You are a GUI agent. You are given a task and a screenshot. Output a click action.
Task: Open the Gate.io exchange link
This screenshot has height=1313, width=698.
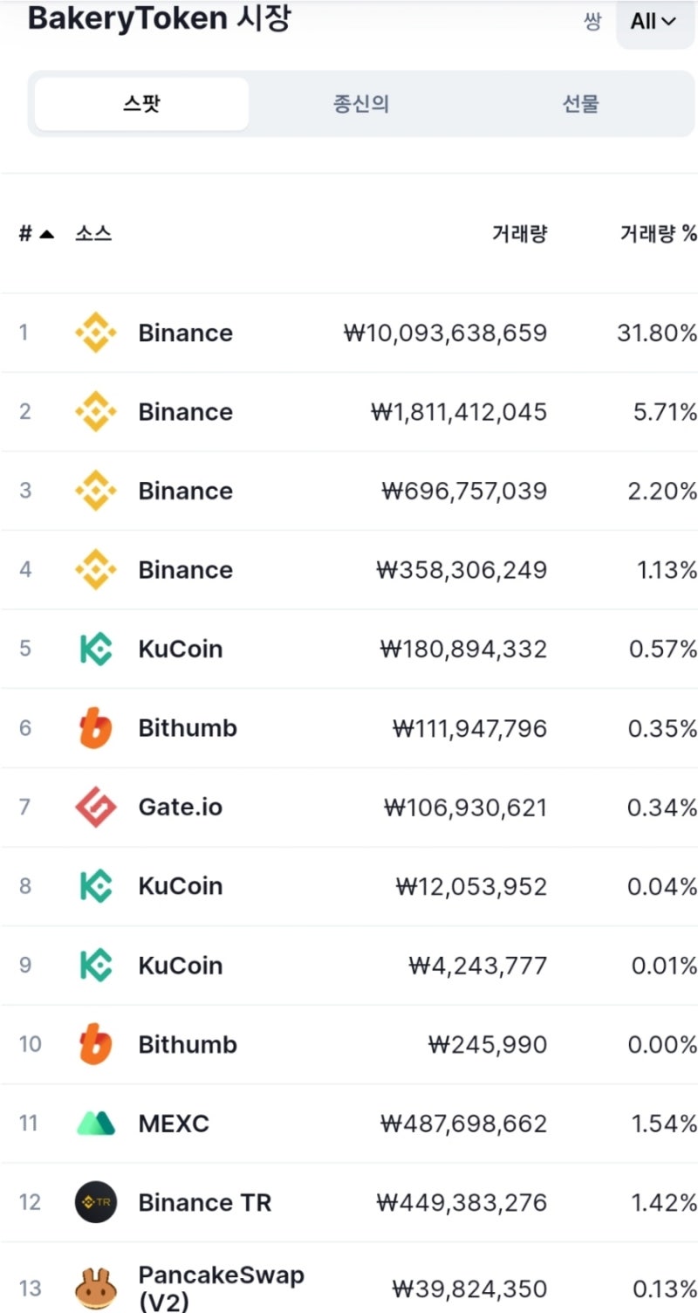click(x=180, y=807)
